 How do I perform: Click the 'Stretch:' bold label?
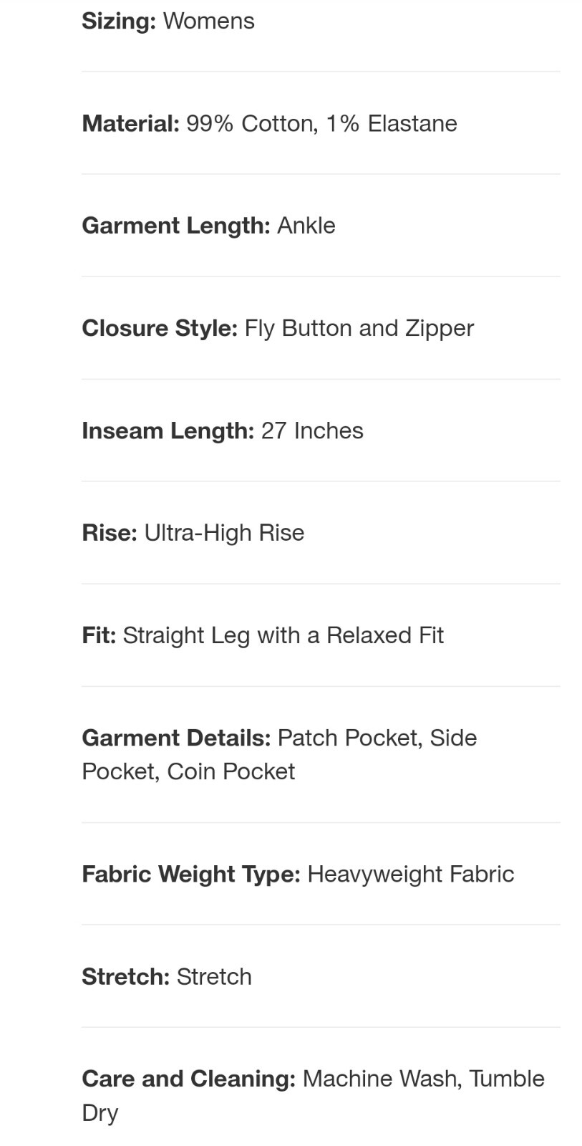pos(125,976)
